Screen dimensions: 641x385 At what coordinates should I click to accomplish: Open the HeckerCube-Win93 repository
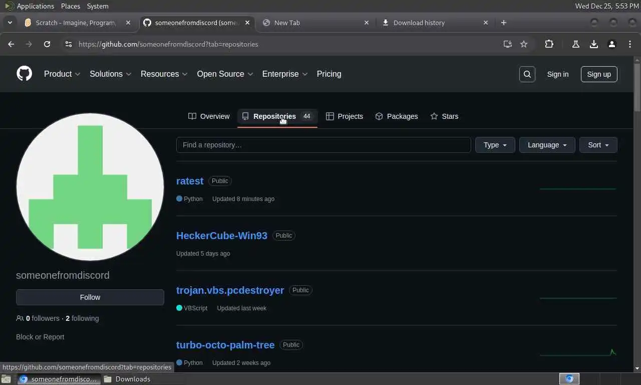tap(222, 236)
